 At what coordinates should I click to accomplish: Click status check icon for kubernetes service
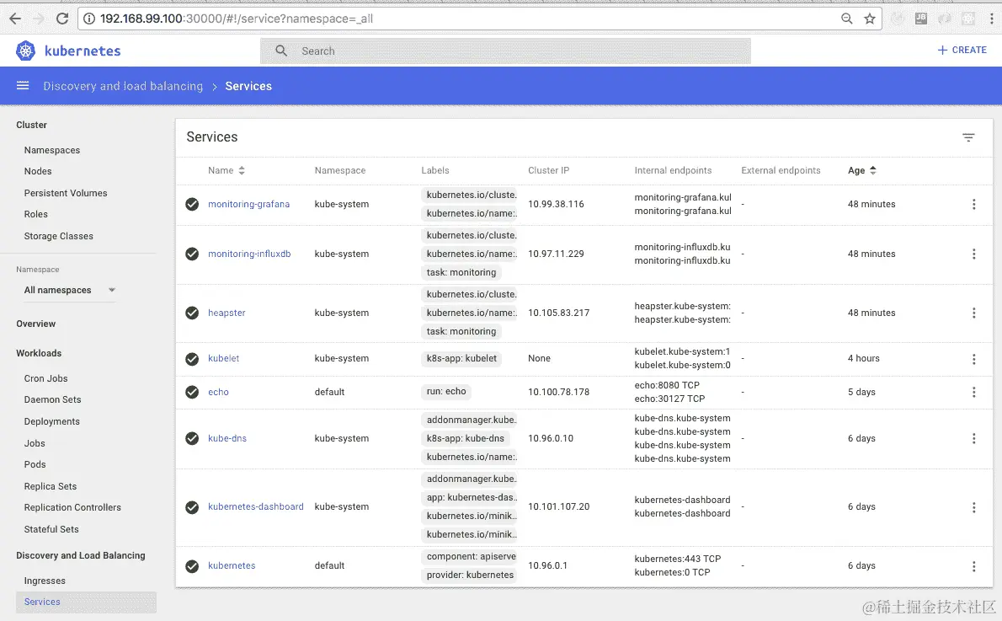pos(192,566)
